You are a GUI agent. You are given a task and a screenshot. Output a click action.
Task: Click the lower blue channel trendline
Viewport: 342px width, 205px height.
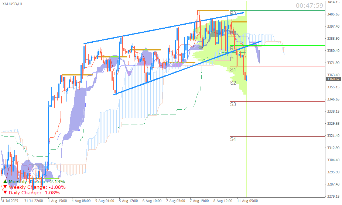[188, 68]
